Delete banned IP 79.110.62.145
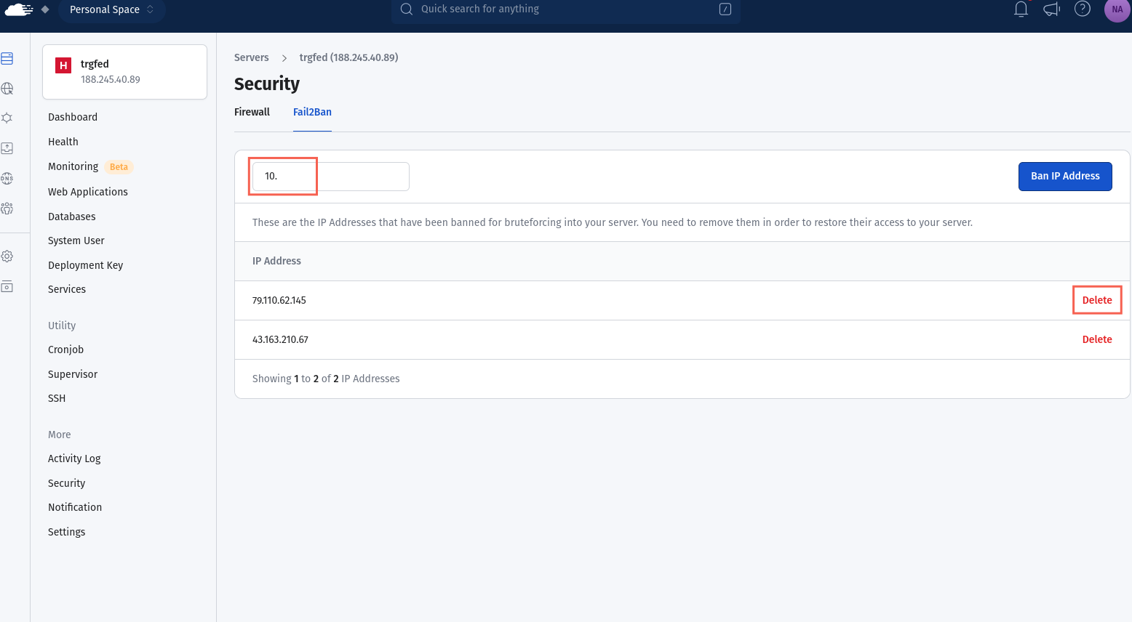 click(1096, 300)
